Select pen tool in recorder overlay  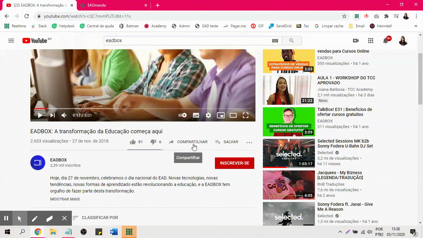[34, 218]
